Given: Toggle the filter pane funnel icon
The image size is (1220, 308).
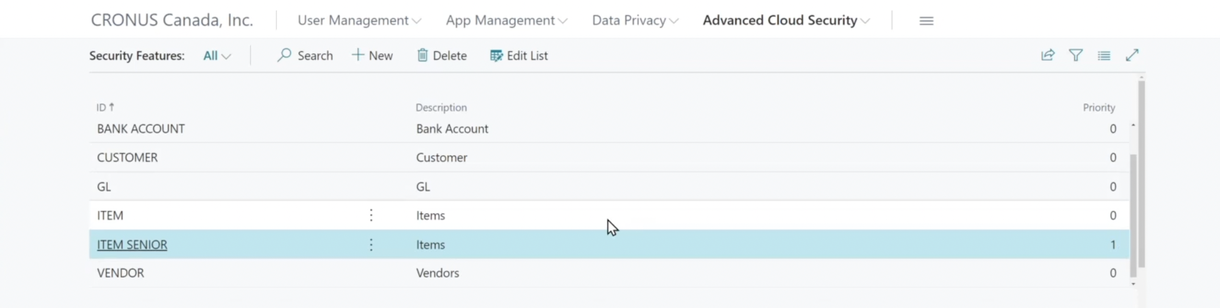Looking at the screenshot, I should (x=1076, y=55).
